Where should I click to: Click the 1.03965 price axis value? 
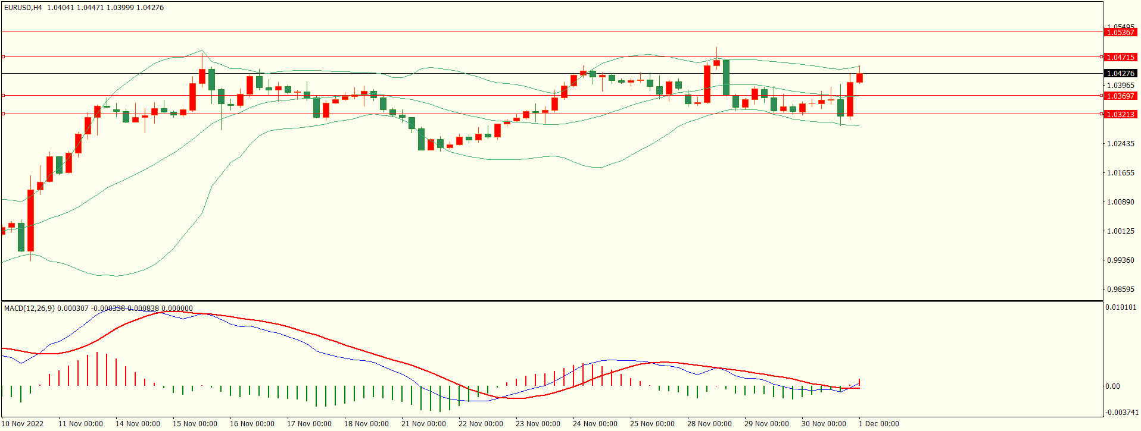click(1120, 86)
